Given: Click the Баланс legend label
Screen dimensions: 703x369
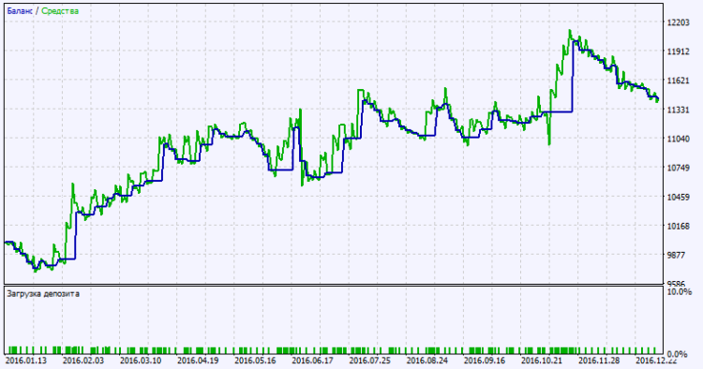Looking at the screenshot, I should pos(20,11).
